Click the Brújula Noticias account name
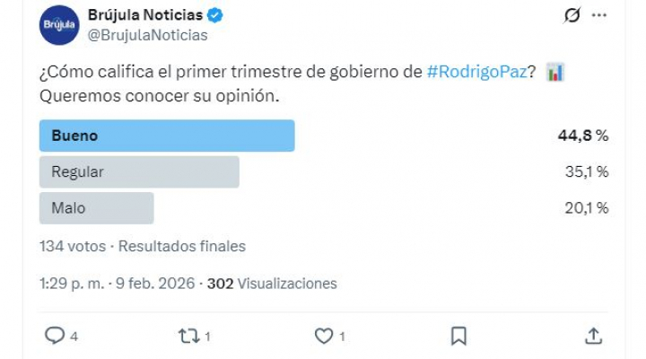This screenshot has width=646, height=359. (x=144, y=15)
